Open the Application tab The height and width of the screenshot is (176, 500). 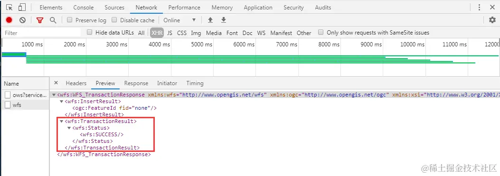point(258,7)
